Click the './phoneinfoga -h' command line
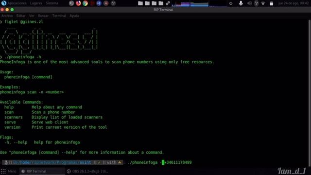The image size is (311, 175). (x=23, y=57)
